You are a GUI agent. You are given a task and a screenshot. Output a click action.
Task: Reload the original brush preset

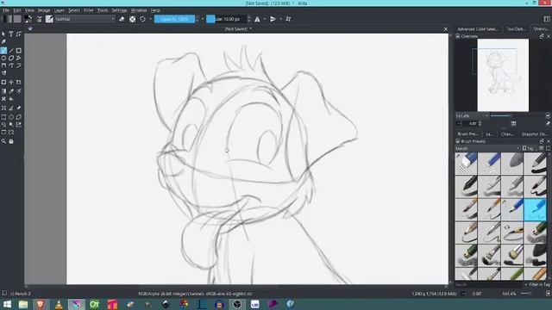pyautogui.click(x=142, y=19)
